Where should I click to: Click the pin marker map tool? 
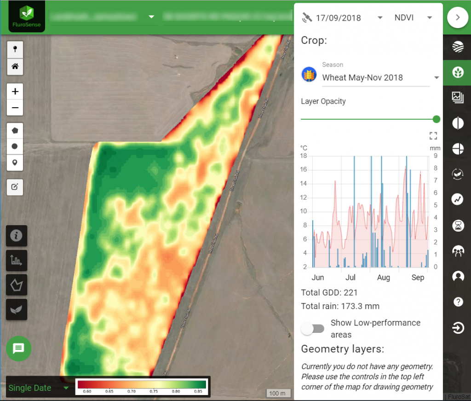pyautogui.click(x=15, y=50)
